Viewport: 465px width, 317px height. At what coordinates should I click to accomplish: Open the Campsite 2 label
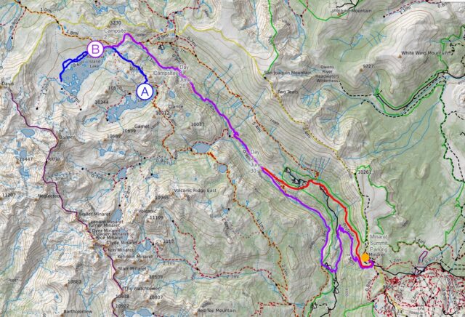[x=115, y=33]
